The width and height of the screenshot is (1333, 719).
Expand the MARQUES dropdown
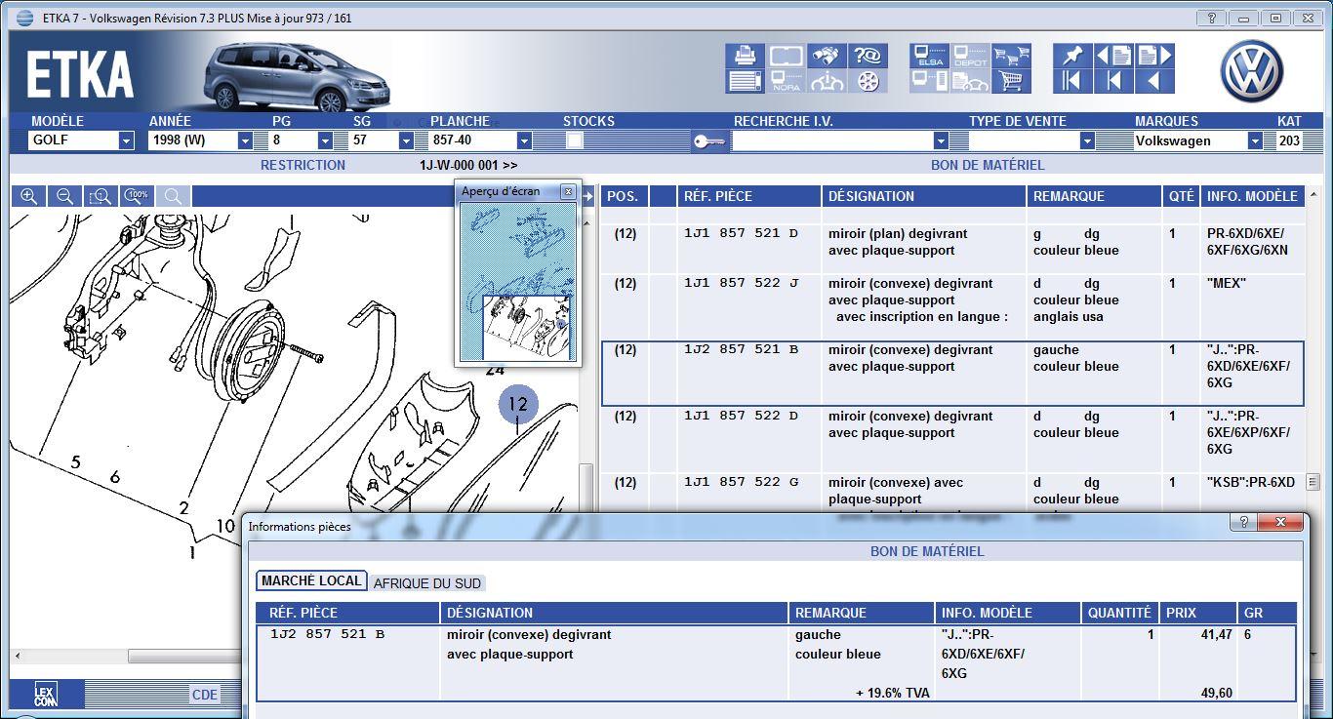point(1255,140)
